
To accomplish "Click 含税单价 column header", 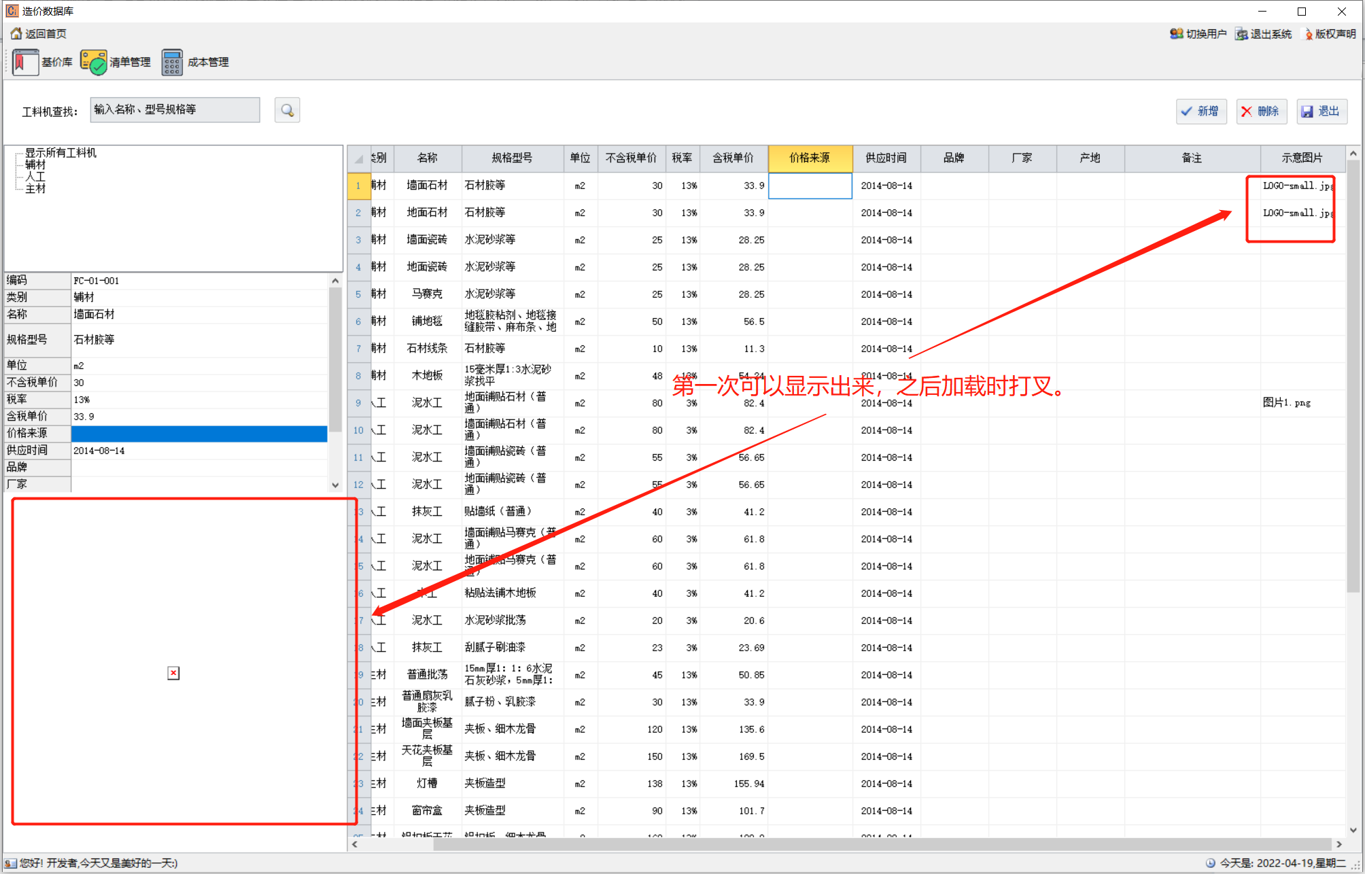I will (x=733, y=158).
